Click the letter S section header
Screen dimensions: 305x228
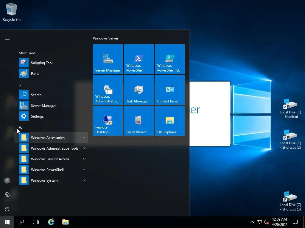[x=20, y=85]
